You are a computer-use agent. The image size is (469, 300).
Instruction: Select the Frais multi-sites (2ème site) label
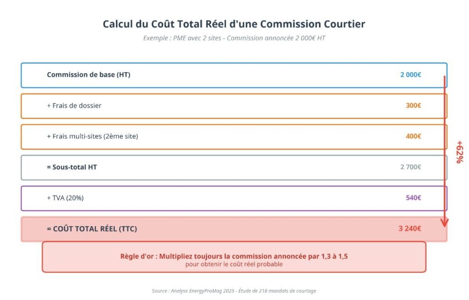(x=92, y=136)
